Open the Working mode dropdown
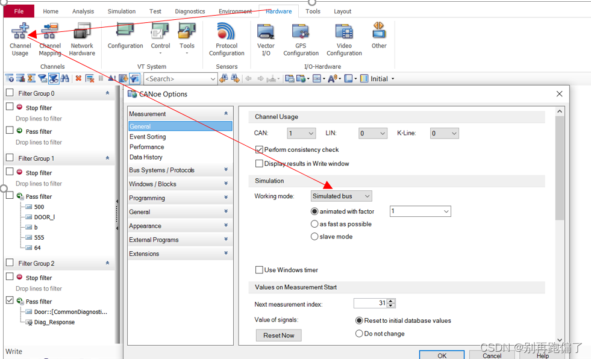591x359 pixels. click(341, 196)
